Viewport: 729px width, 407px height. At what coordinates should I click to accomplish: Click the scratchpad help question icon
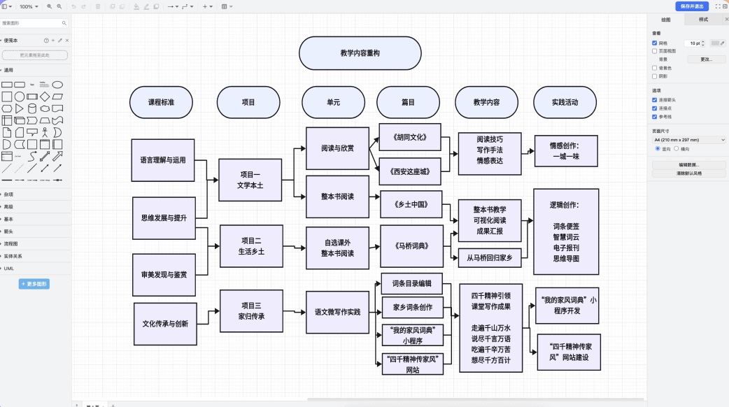click(46, 41)
